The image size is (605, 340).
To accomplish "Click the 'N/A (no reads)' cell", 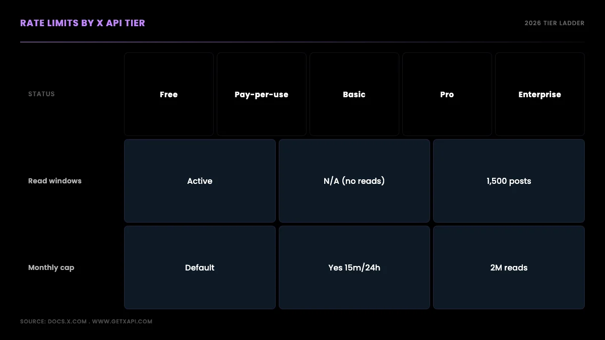I will [x=354, y=181].
